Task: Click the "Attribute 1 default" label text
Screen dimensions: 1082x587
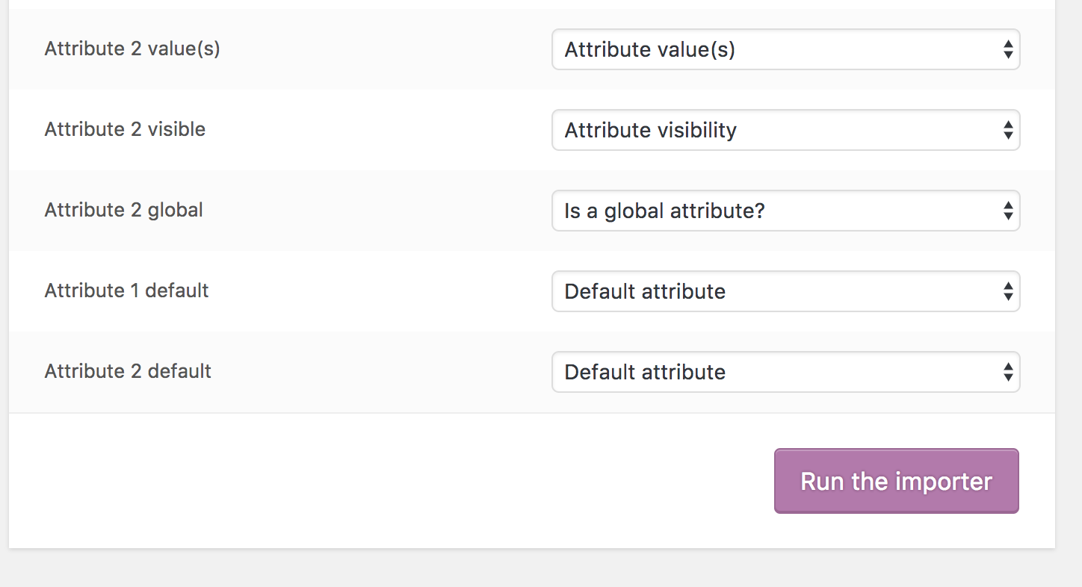Action: 126,291
